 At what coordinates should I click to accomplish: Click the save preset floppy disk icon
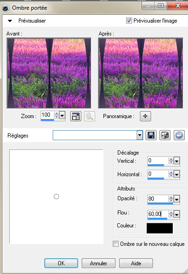coord(151,135)
